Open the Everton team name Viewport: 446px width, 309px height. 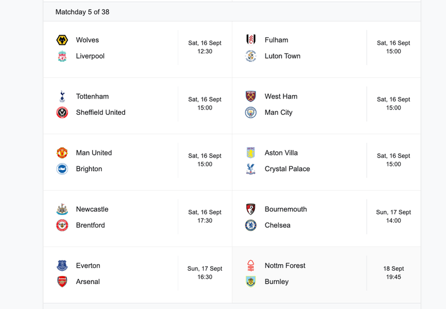88,266
